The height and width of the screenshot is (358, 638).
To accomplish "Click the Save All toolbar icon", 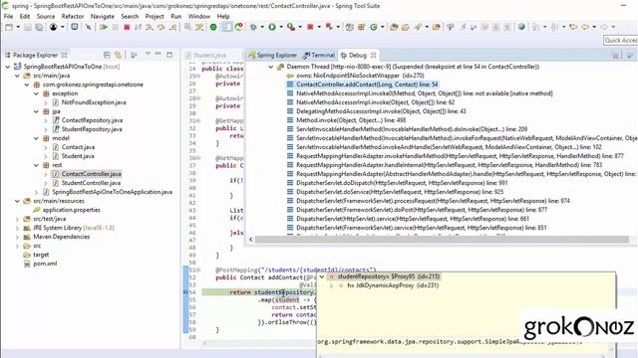I will click(39, 27).
